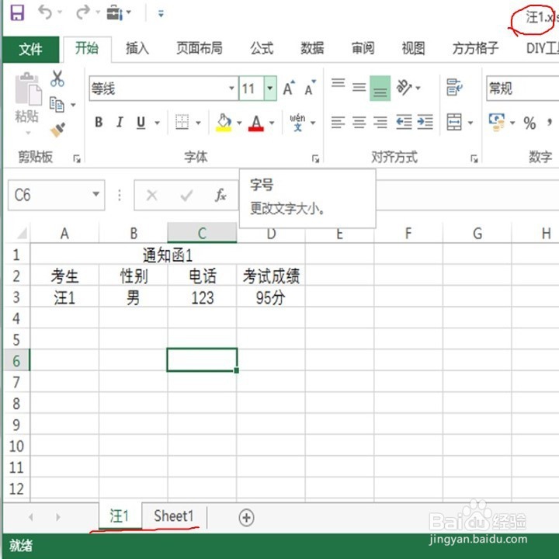Image resolution: width=559 pixels, height=559 pixels.
Task: Click the toolbox icon in quick access toolbar
Action: [115, 13]
